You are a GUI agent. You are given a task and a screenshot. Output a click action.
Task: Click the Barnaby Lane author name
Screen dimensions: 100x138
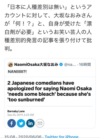tap(16, 111)
